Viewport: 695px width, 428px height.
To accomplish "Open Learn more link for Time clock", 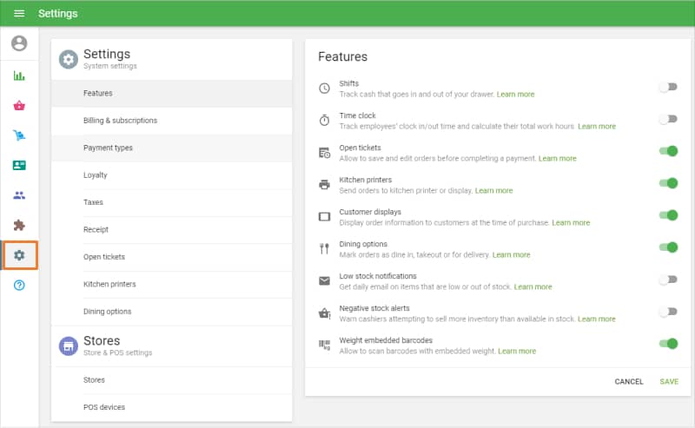I will tap(597, 126).
